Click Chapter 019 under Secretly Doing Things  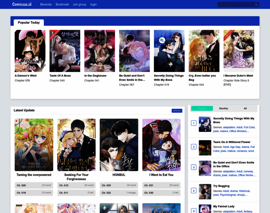(x=161, y=84)
